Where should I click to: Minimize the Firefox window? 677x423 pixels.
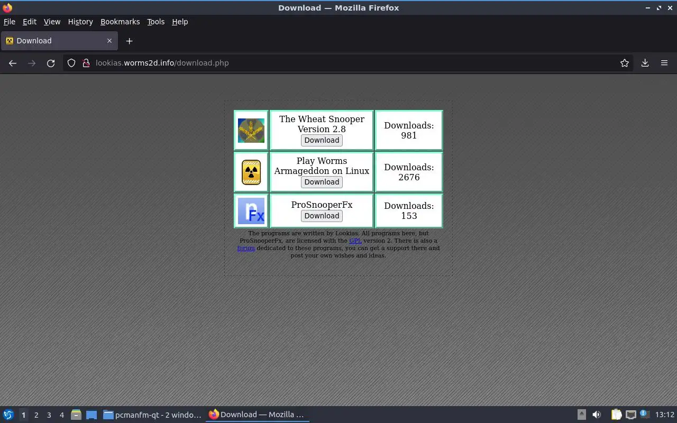648,8
